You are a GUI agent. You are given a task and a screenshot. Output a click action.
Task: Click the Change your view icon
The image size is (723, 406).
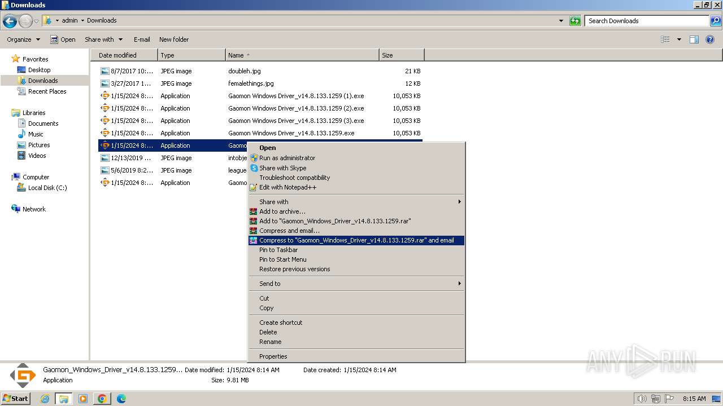tap(665, 39)
